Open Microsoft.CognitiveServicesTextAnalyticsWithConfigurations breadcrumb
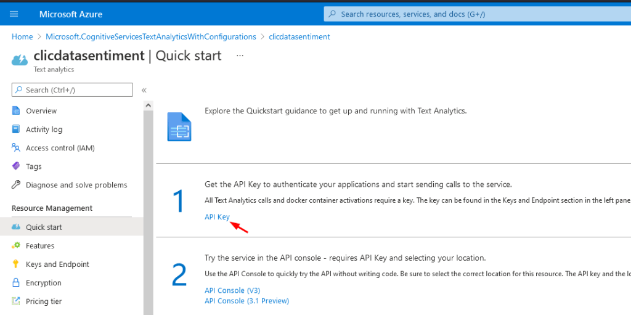 click(x=151, y=36)
